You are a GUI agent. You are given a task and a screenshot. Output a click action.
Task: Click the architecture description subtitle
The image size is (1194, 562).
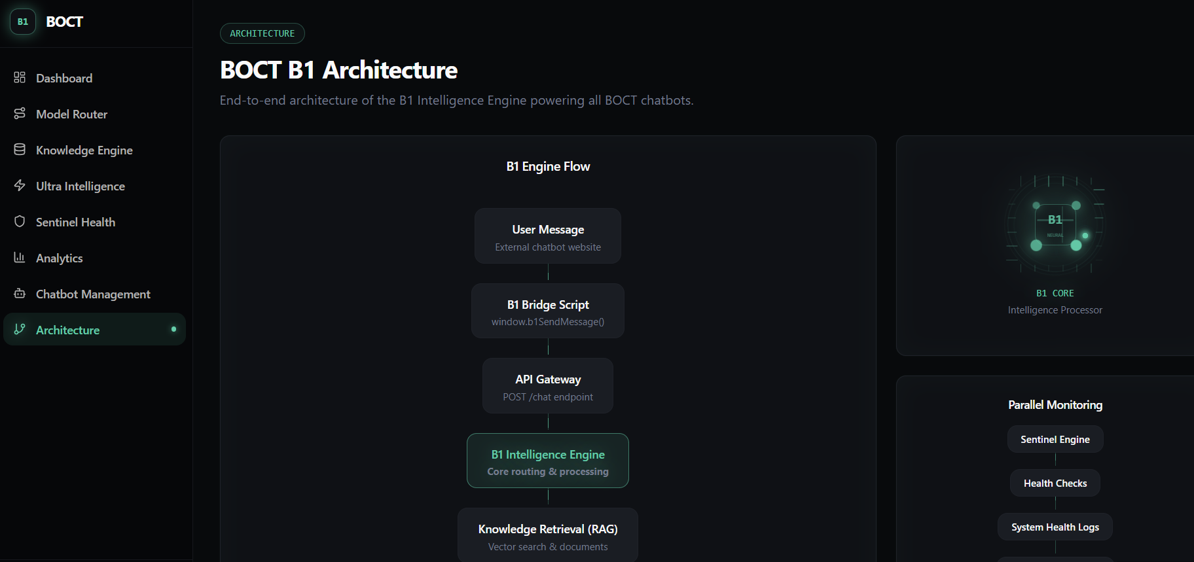coord(457,100)
